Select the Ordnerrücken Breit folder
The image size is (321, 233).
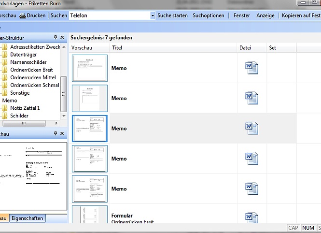[31, 70]
